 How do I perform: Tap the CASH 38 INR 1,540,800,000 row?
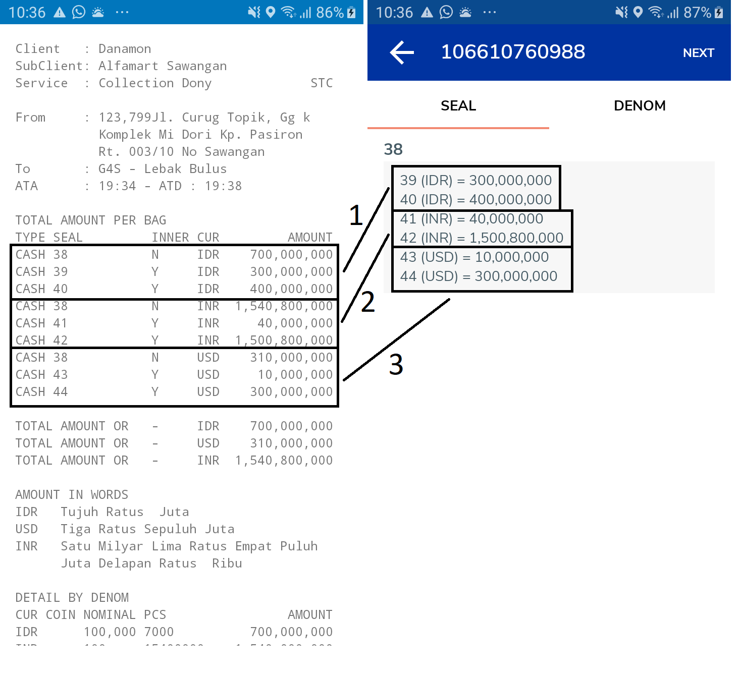[x=174, y=306]
